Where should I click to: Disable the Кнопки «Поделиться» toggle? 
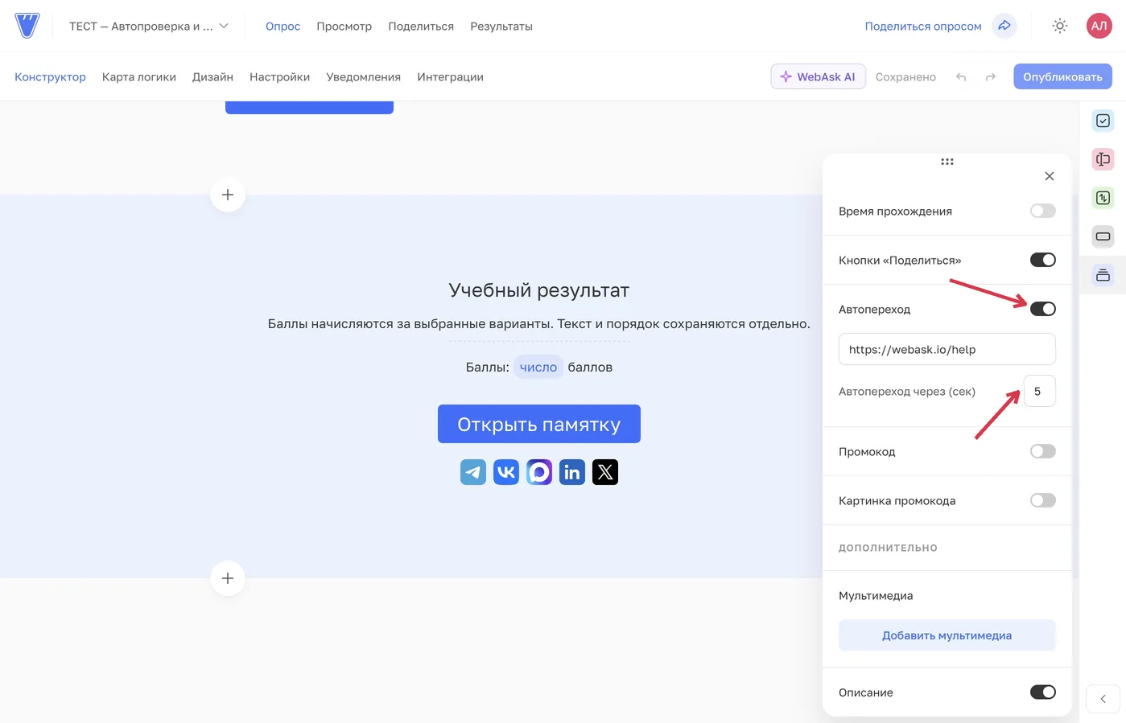(x=1043, y=260)
